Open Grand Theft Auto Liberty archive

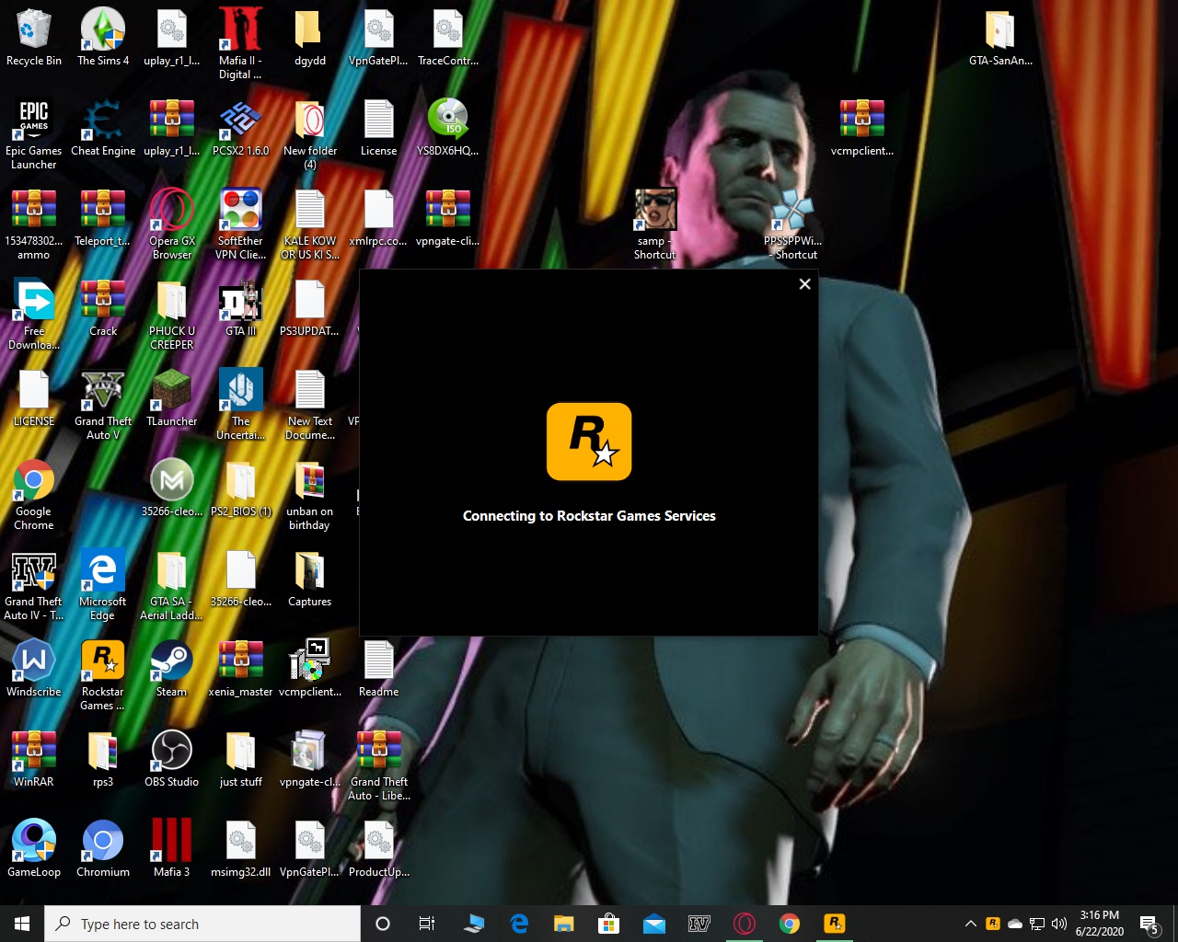379,765
